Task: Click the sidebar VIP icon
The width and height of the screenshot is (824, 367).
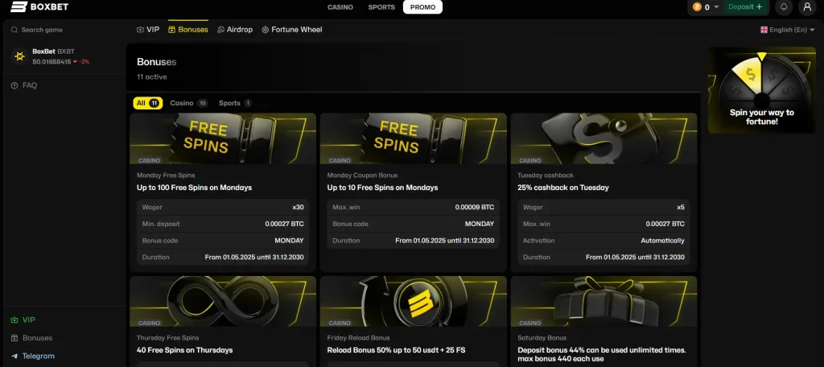Action: (14, 320)
